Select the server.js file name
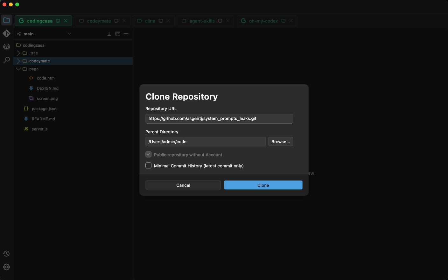Viewport: 448px width, 280px height. (x=40, y=129)
